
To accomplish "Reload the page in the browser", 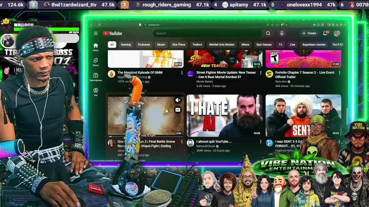I will coord(99,25).
